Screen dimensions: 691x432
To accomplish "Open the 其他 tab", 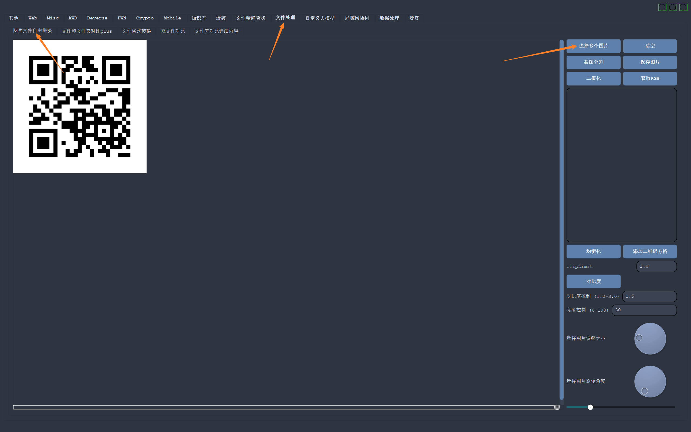I will 13,18.
